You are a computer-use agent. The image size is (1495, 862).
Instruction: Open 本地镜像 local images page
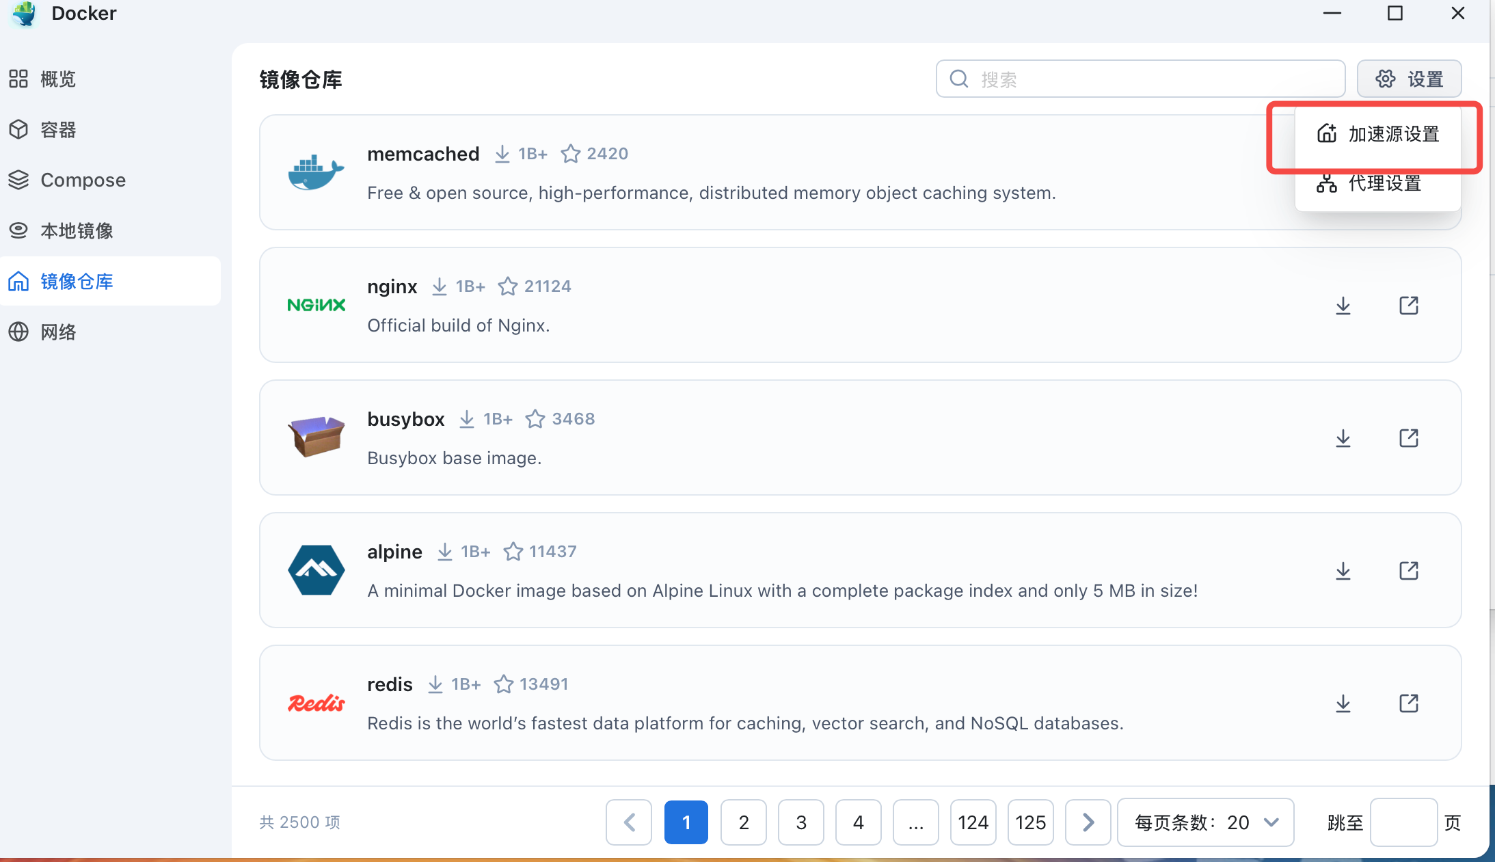click(76, 231)
